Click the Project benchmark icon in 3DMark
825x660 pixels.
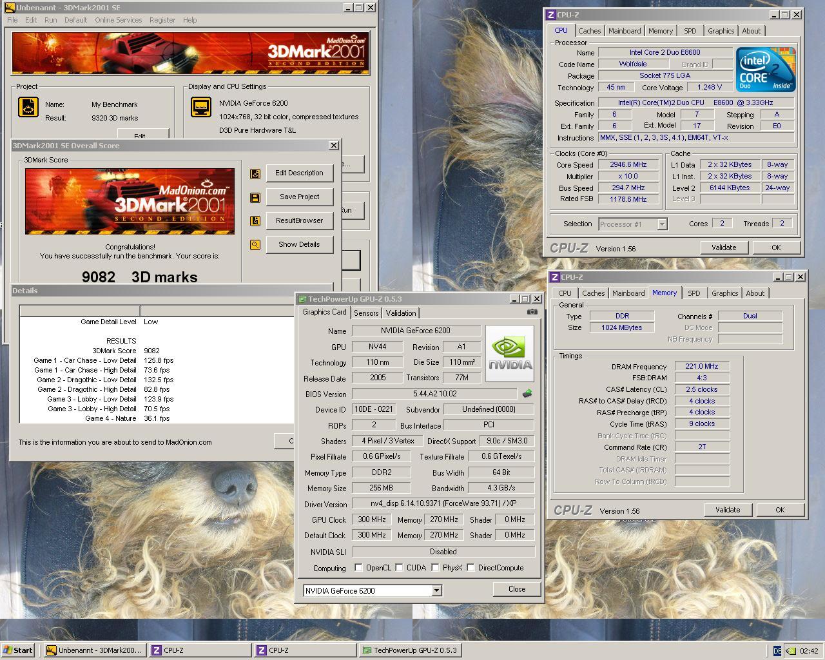pos(28,107)
